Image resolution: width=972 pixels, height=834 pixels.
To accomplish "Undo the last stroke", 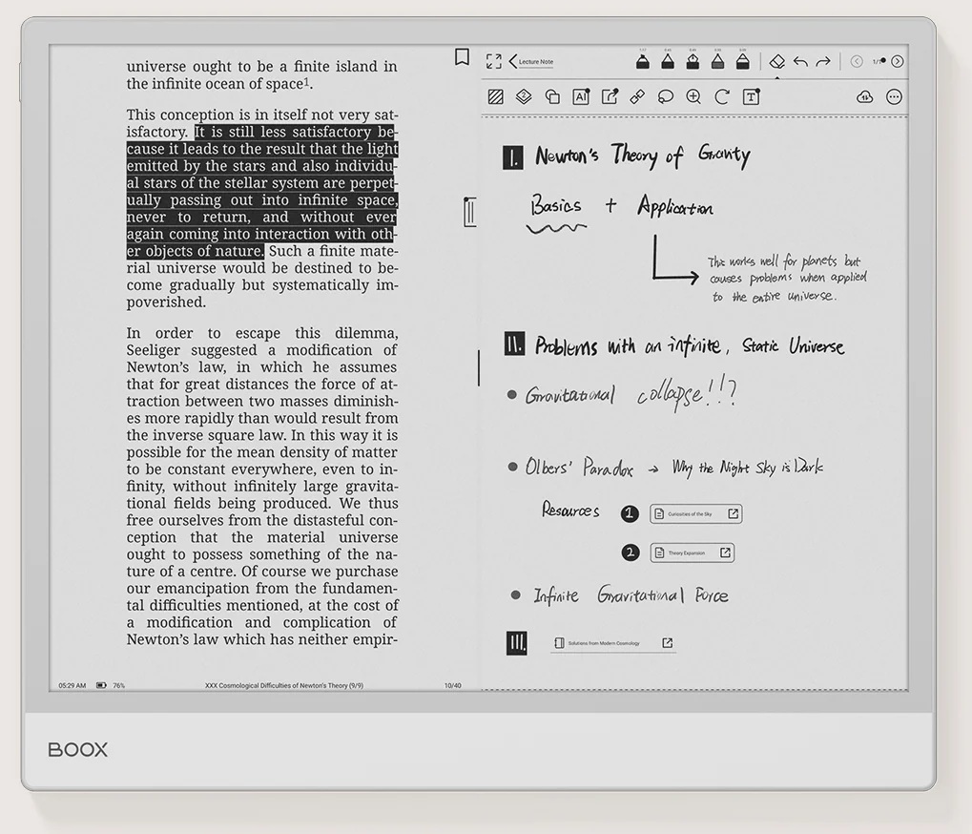I will coord(800,61).
